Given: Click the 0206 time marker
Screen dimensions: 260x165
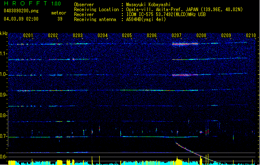Looking at the screenshot, I should point(152,35).
